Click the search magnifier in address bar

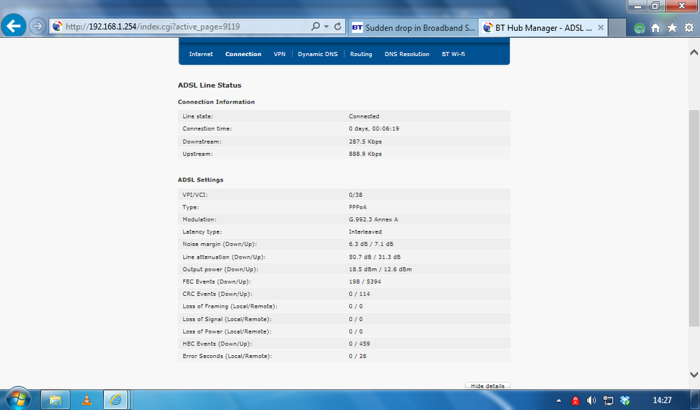pos(316,27)
